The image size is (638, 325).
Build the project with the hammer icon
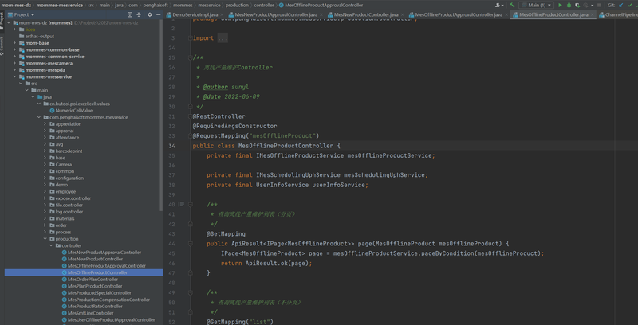[x=512, y=5]
